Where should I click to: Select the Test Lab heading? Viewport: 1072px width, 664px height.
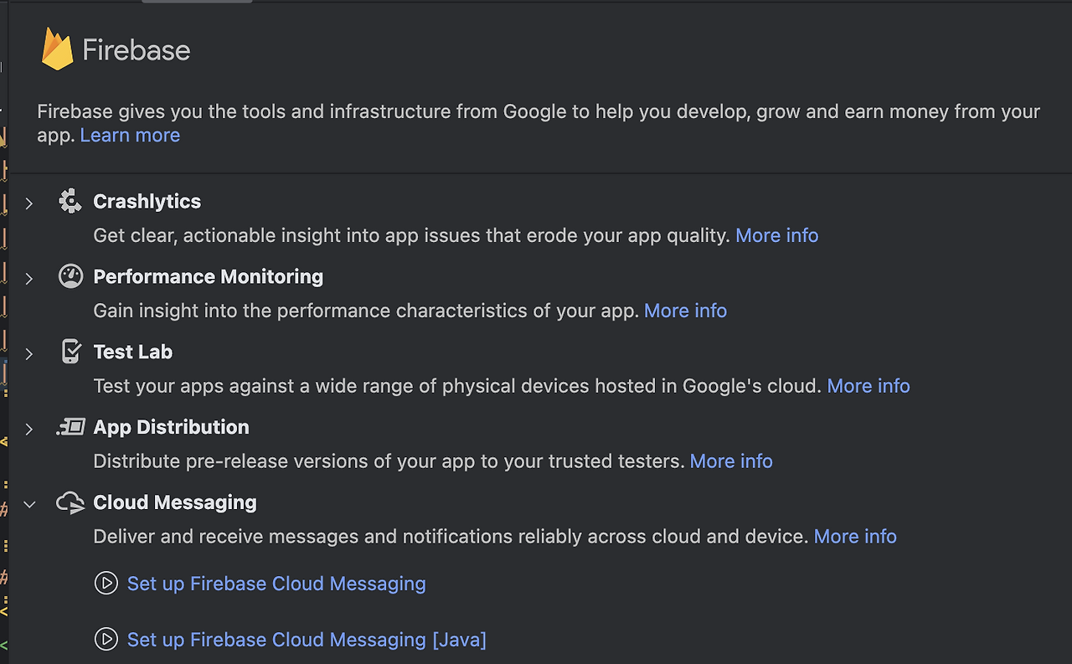click(x=132, y=353)
